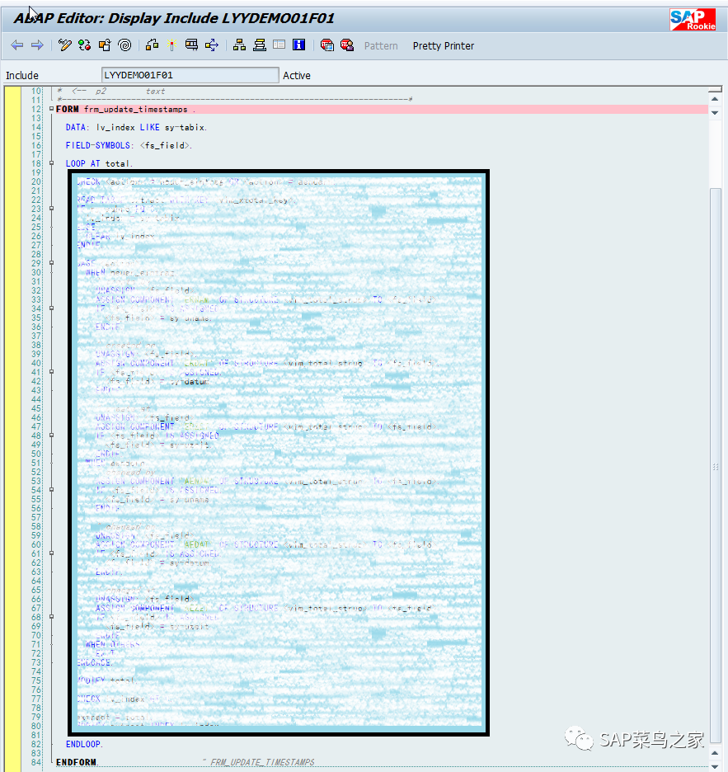Collapse the code block at line 23
Screen dimensions: 728x772
coord(51,209)
